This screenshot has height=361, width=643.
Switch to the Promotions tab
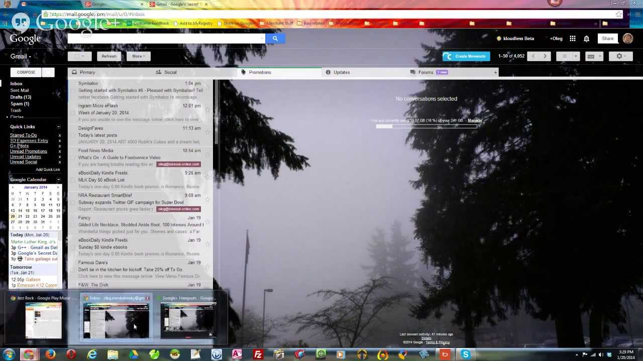coord(279,72)
